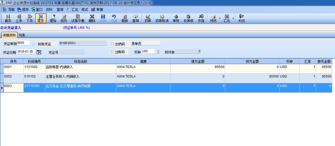335x146 pixels.
Task: Click the voucher date field 2018-01-26
Action: (x=27, y=52)
